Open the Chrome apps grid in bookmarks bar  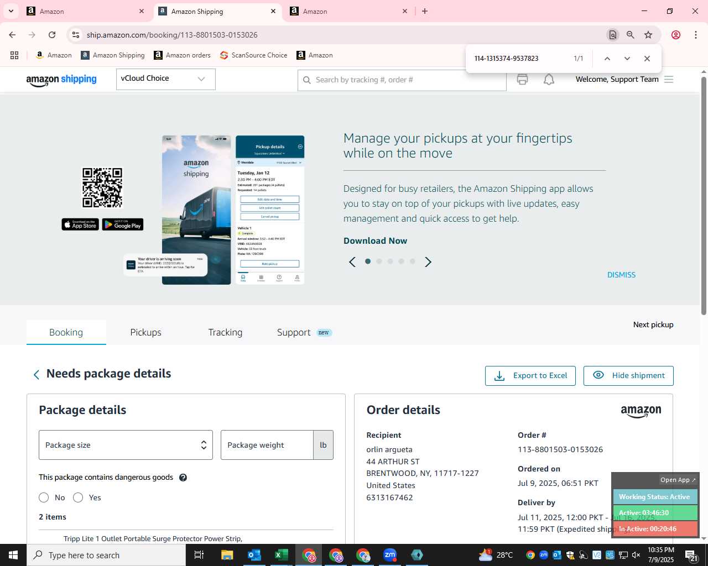[14, 55]
